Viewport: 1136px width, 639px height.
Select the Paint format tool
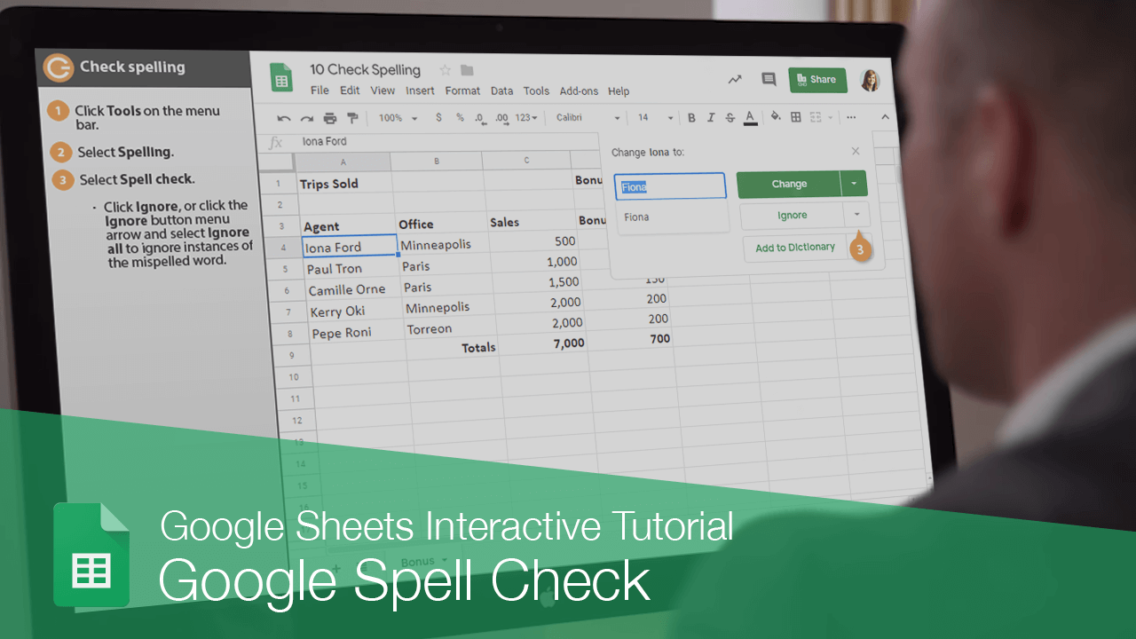pos(351,117)
